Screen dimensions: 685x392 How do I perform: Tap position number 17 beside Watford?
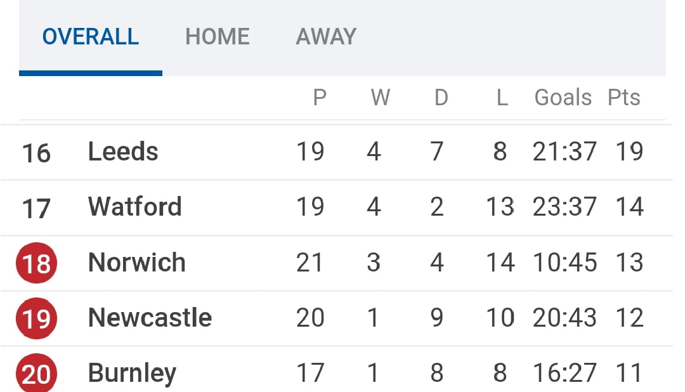coord(36,208)
